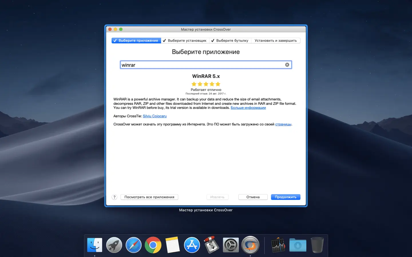Screen dimensions: 412x257
Task: Open the Установить и завершить tab
Action: (x=276, y=40)
